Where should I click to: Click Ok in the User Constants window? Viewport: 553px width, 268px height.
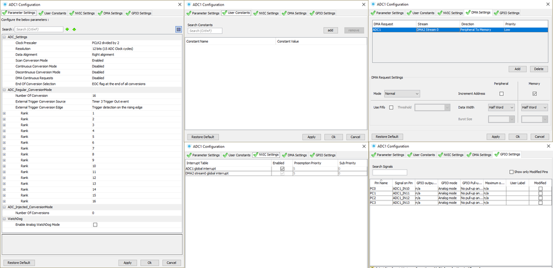[x=334, y=137]
